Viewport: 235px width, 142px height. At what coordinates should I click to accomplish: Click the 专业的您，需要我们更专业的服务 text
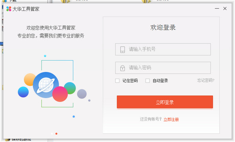coord(51,36)
